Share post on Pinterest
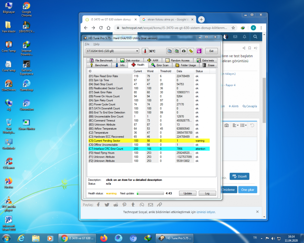The width and height of the screenshot is (304, 243). pyautogui.click(x=124, y=205)
